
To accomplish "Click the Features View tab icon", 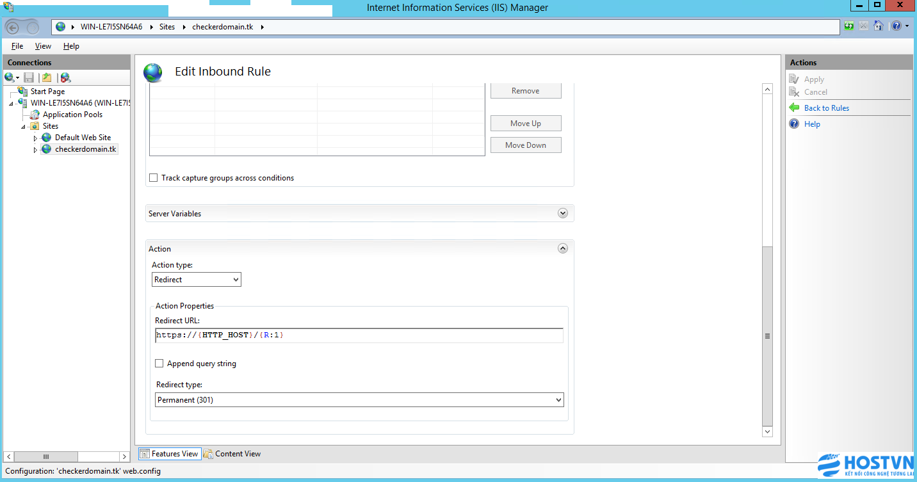I will coord(145,454).
